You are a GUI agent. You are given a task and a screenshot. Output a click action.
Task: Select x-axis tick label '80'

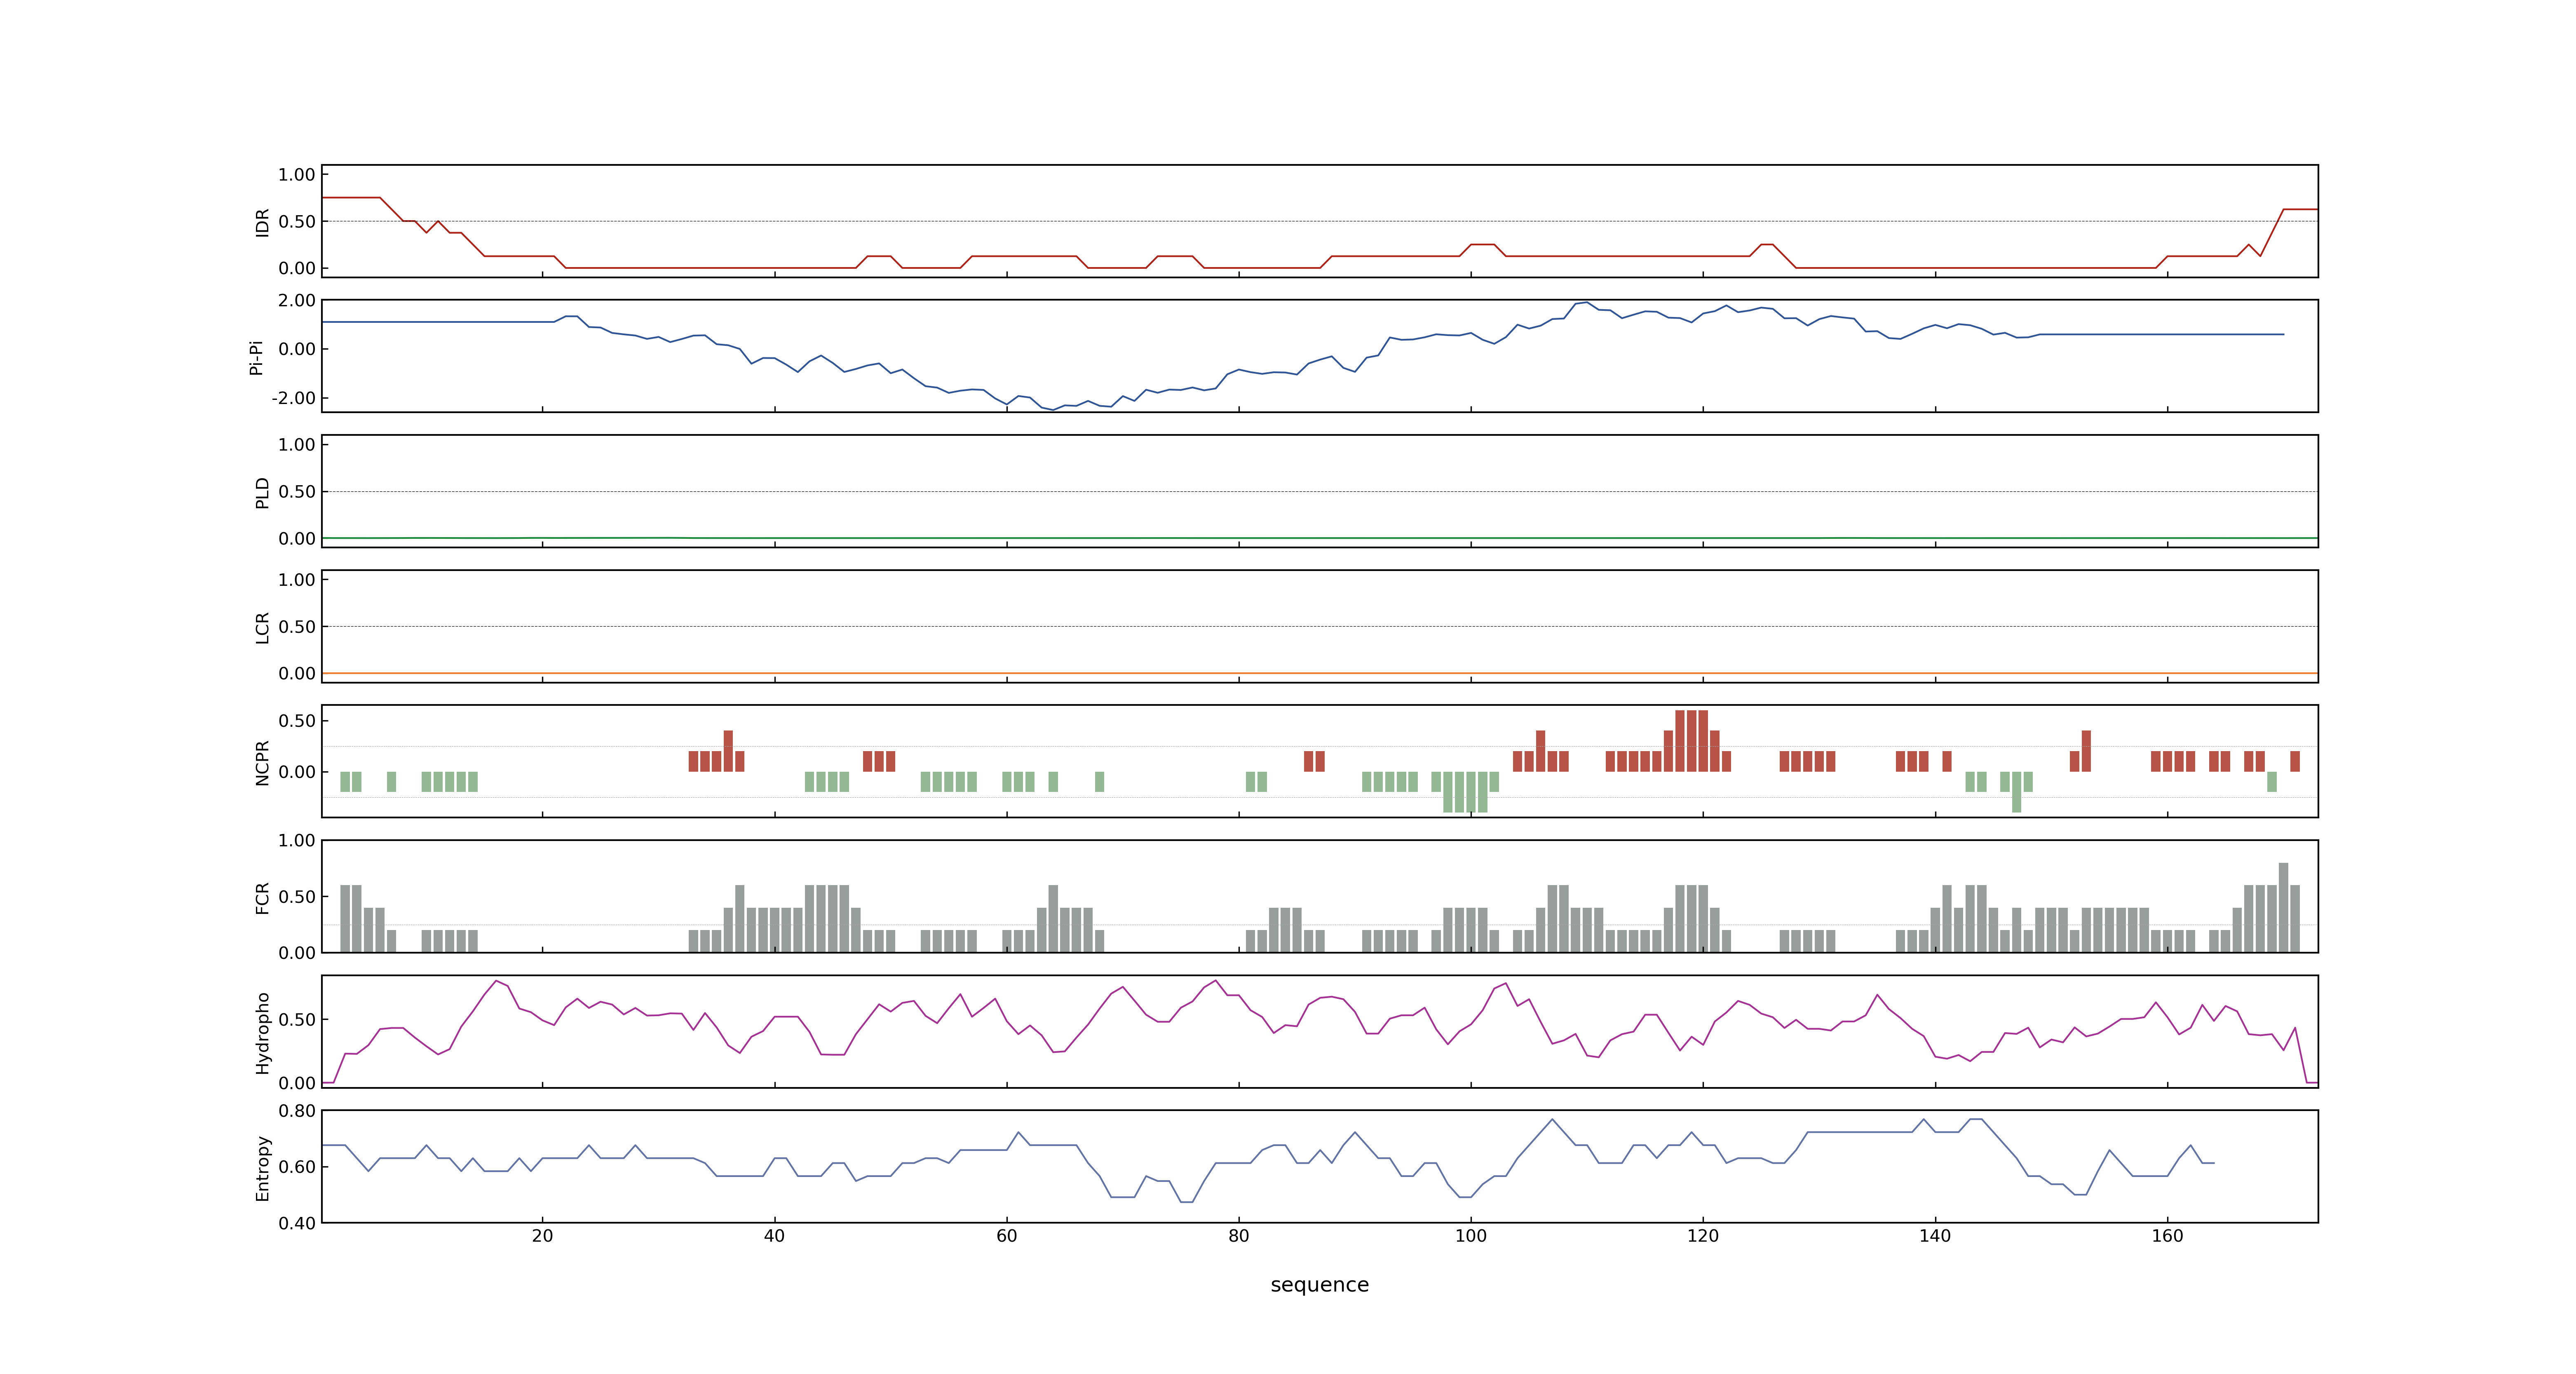click(x=1238, y=1235)
